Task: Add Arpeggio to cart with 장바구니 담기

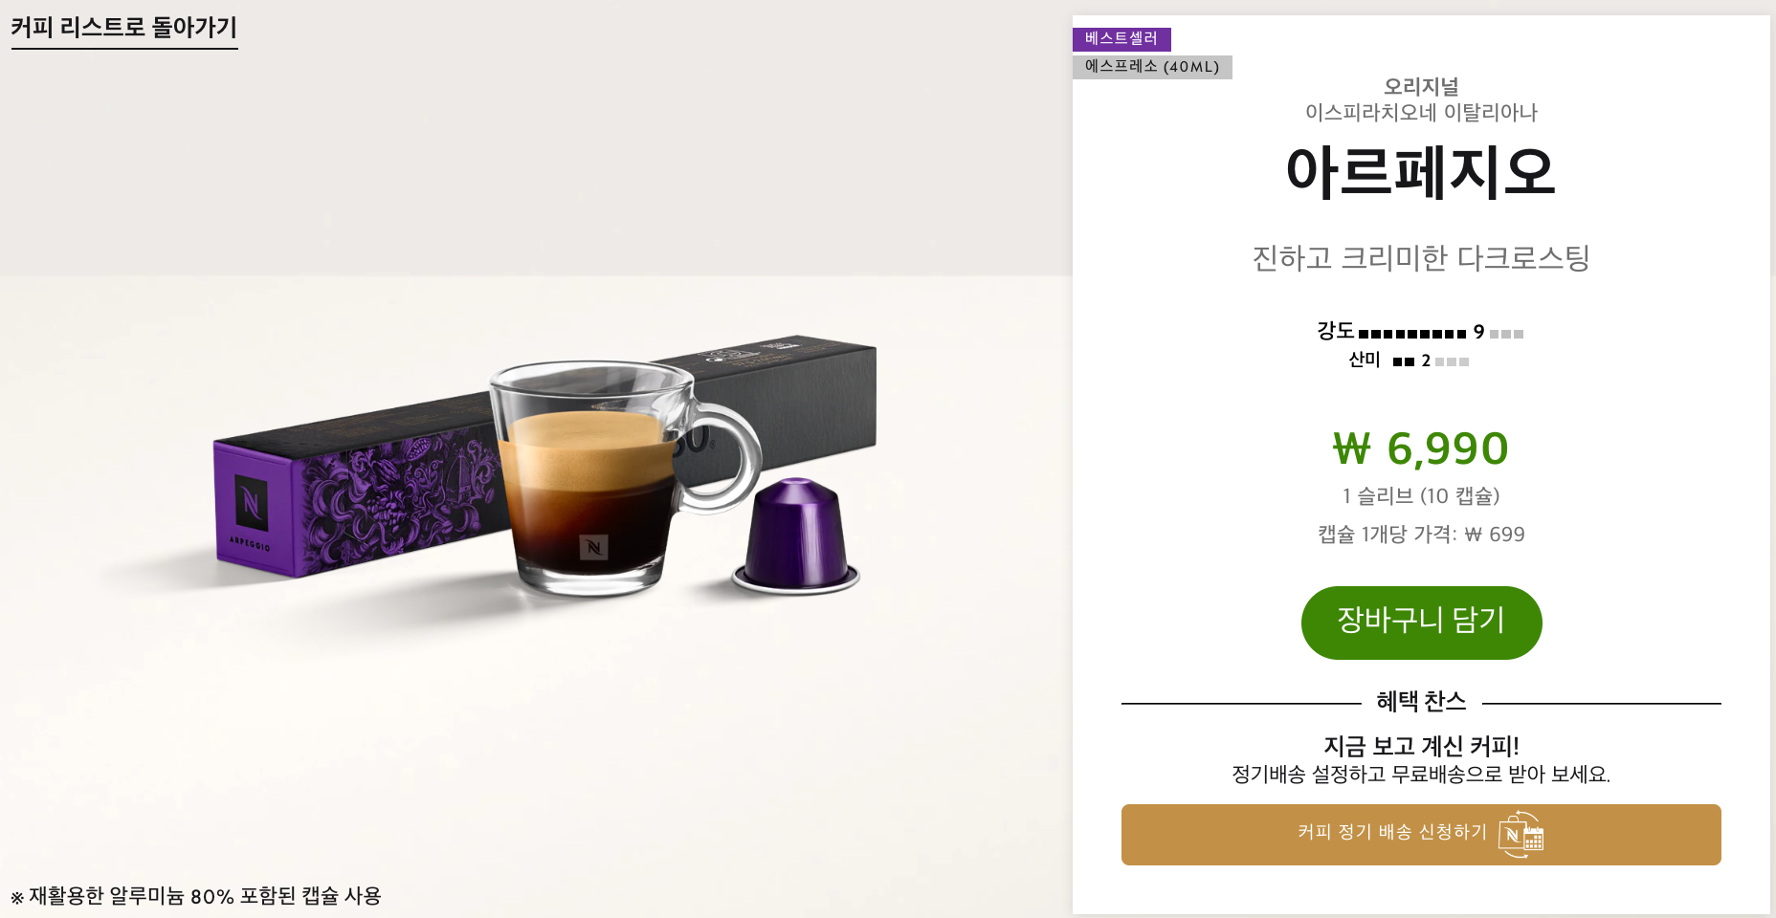Action: [1421, 623]
